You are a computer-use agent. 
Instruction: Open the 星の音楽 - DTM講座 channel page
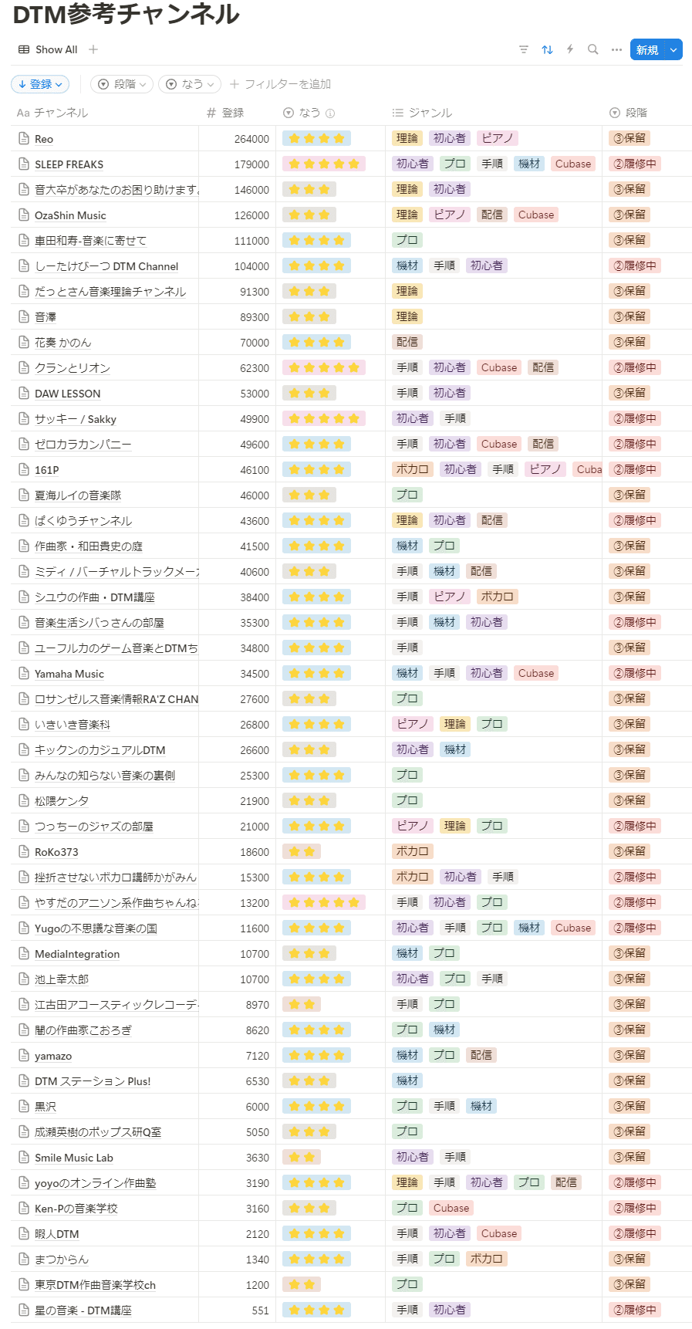point(83,1310)
